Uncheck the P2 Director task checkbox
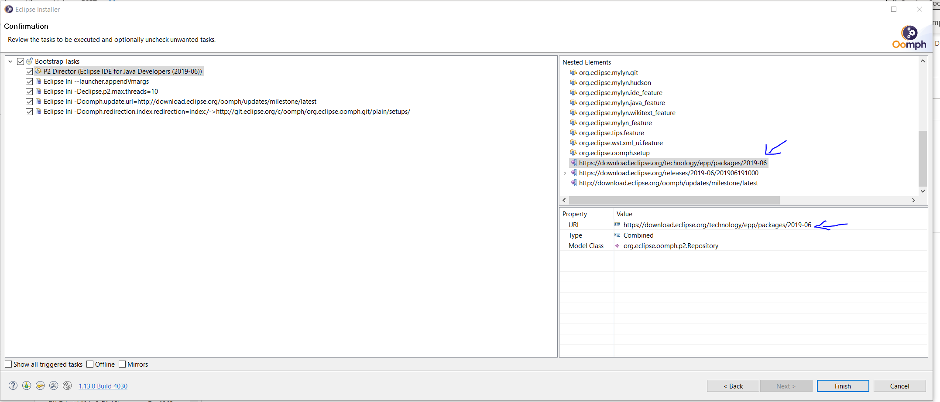The height and width of the screenshot is (402, 940). 29,72
